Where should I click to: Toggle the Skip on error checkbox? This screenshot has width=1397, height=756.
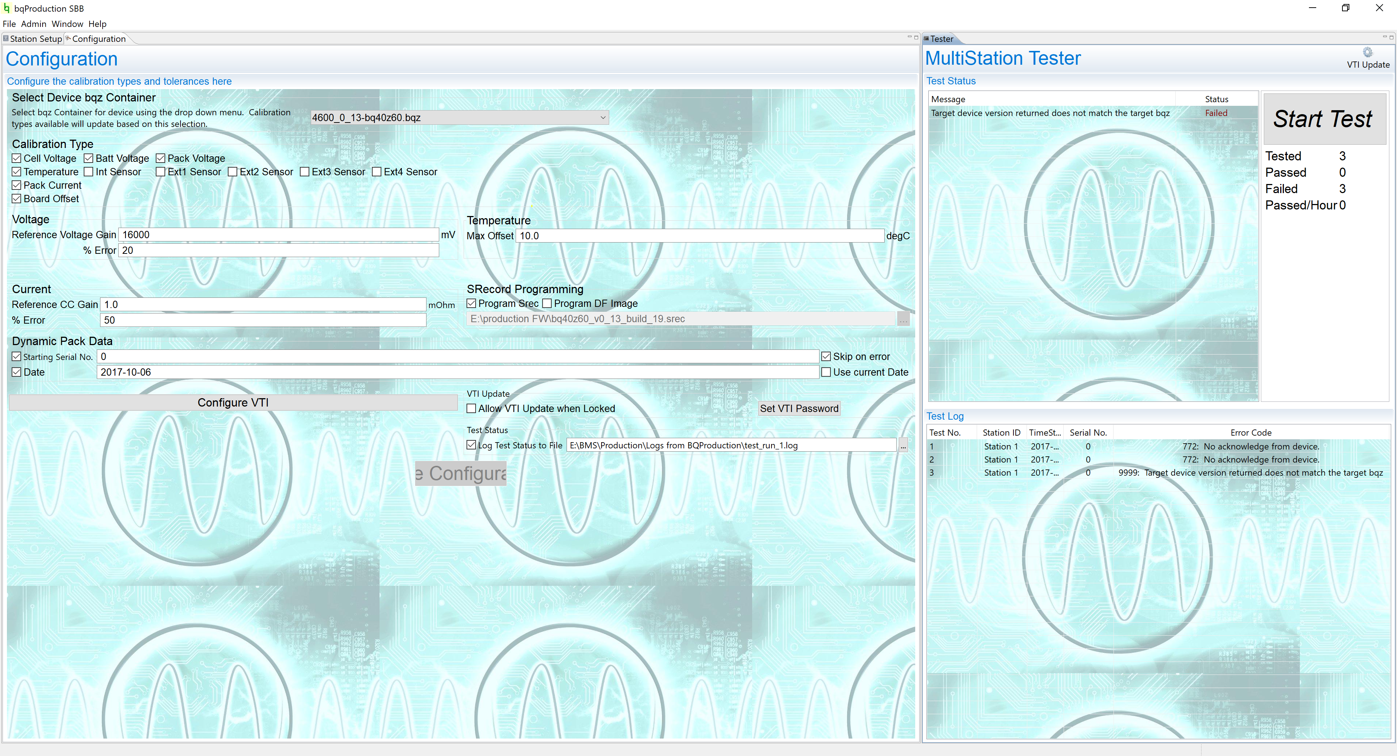tap(826, 357)
